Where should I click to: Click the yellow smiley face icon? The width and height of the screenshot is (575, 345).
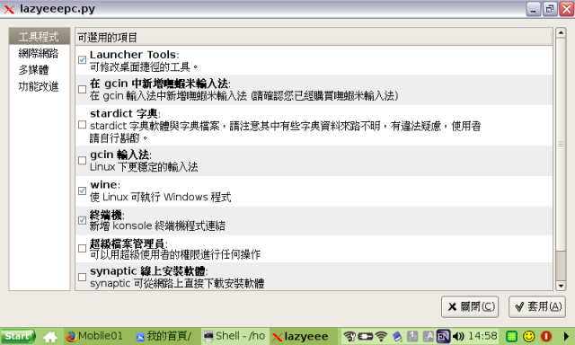(528, 336)
